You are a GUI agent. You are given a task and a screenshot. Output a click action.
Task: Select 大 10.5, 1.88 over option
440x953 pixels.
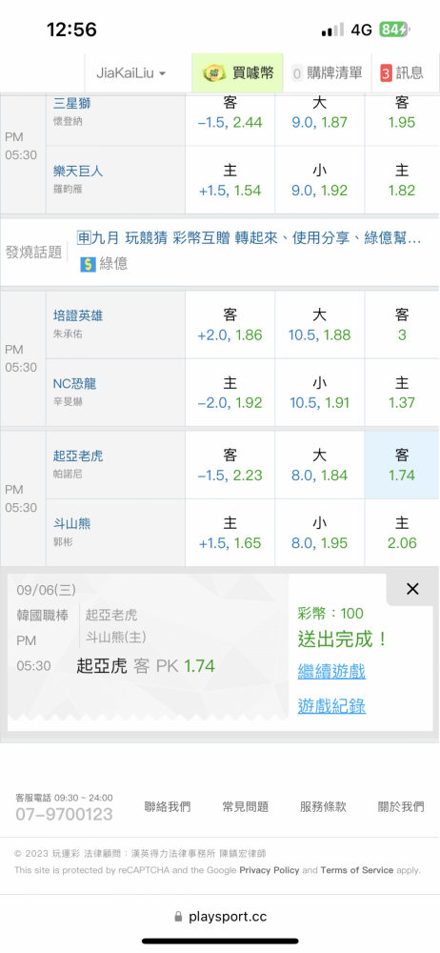click(x=320, y=325)
